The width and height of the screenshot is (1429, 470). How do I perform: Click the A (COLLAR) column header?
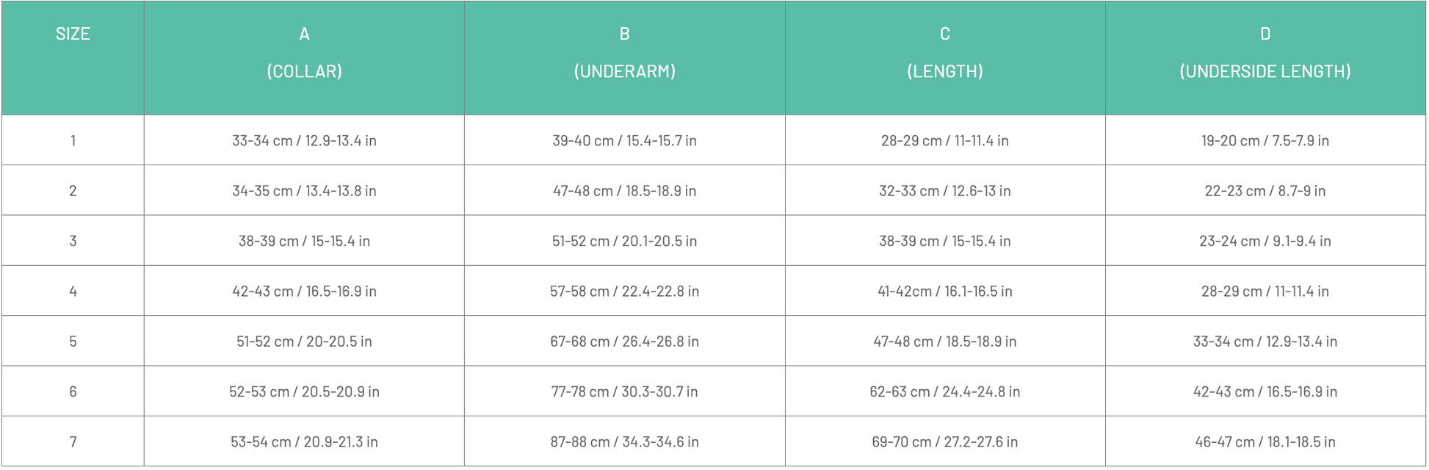[304, 53]
